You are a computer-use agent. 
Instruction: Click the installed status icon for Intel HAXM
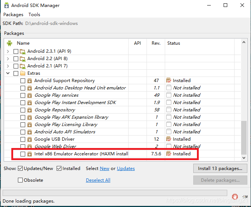[x=168, y=154]
